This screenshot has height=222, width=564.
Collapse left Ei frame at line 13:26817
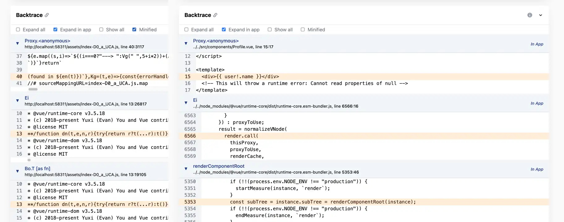[18, 101]
